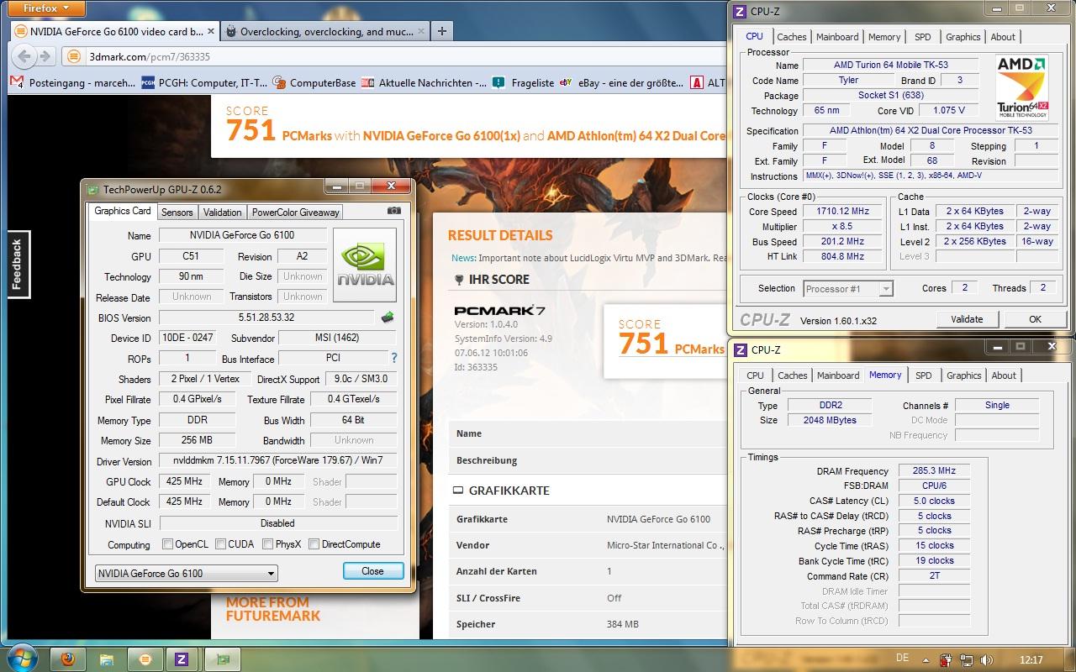Open Memory tab in upper CPU-Z window
Viewport: 1076px width, 672px height.
coord(884,37)
